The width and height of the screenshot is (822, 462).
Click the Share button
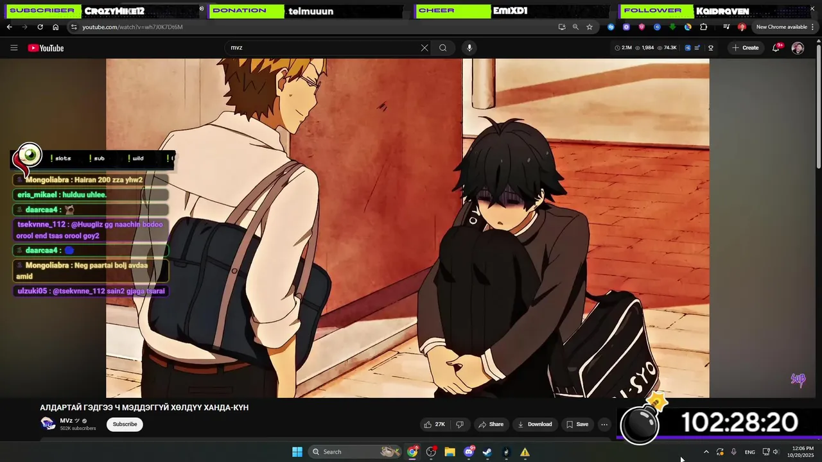pyautogui.click(x=491, y=424)
